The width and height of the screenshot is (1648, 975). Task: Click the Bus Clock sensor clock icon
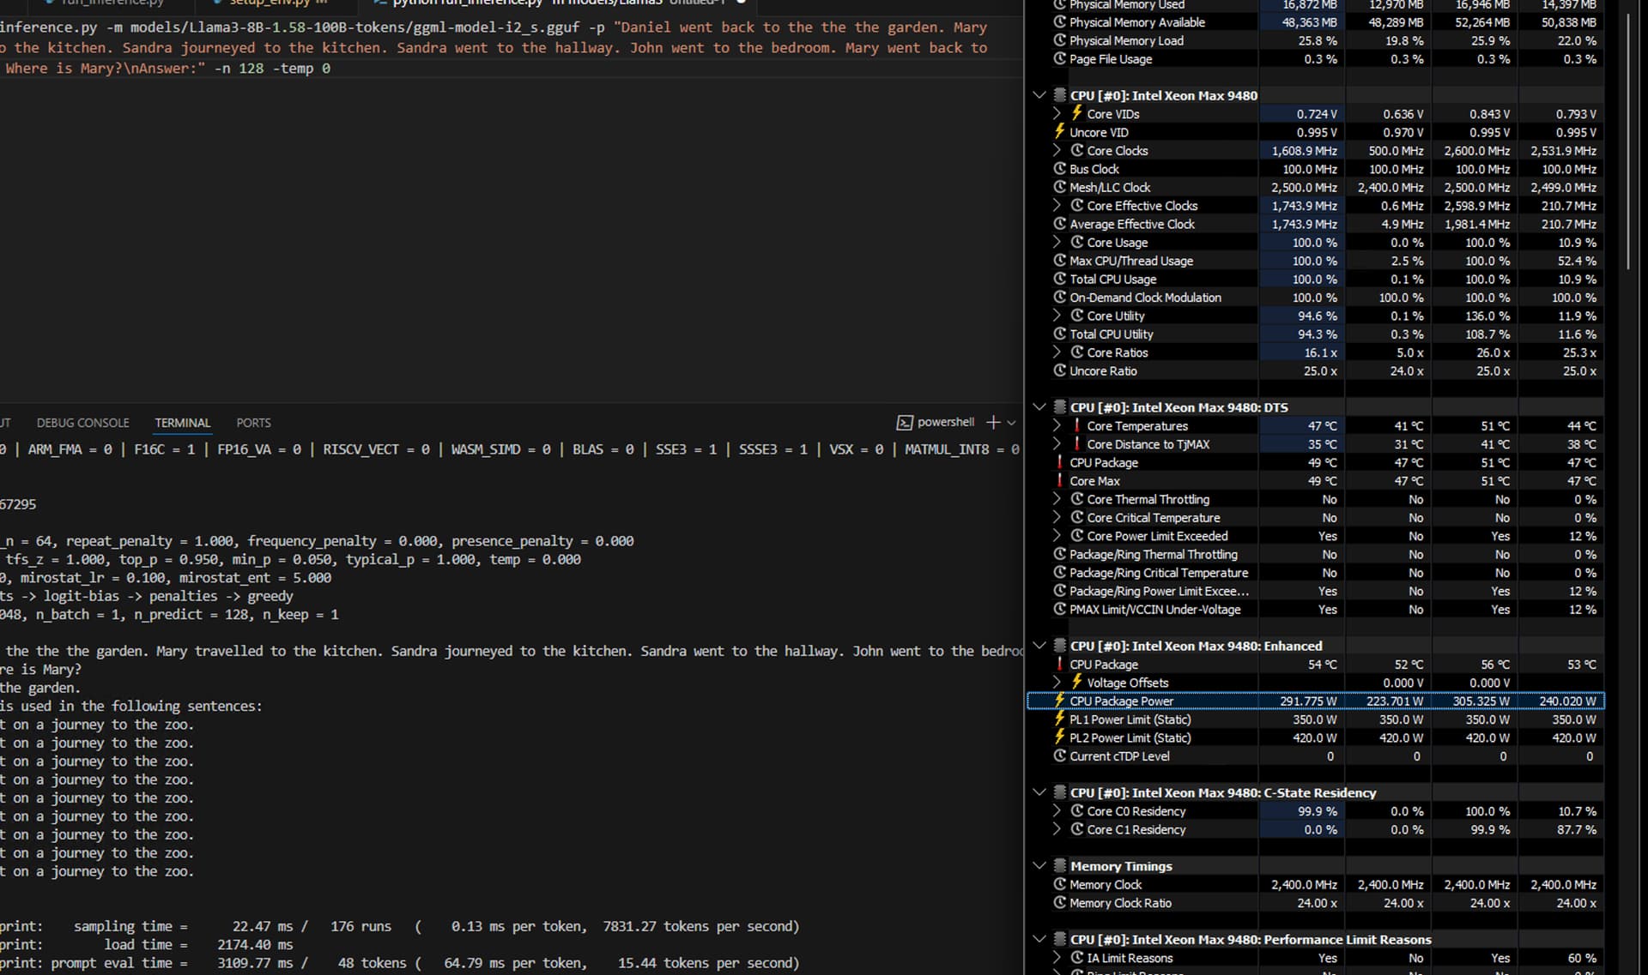coord(1060,169)
